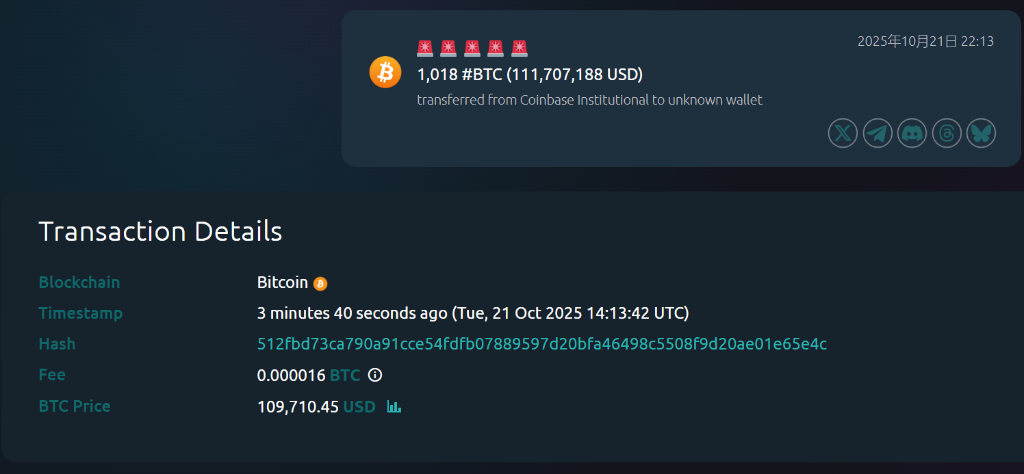This screenshot has width=1024, height=474.
Task: Click the USD label next to BTC price
Action: 359,406
